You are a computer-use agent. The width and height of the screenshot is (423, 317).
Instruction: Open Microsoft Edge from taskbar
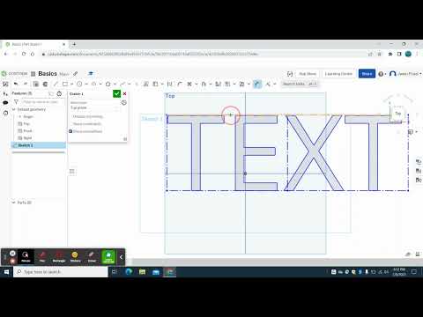(129, 272)
